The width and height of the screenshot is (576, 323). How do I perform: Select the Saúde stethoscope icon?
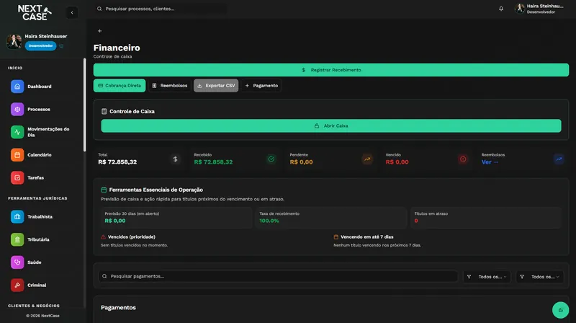(x=17, y=262)
